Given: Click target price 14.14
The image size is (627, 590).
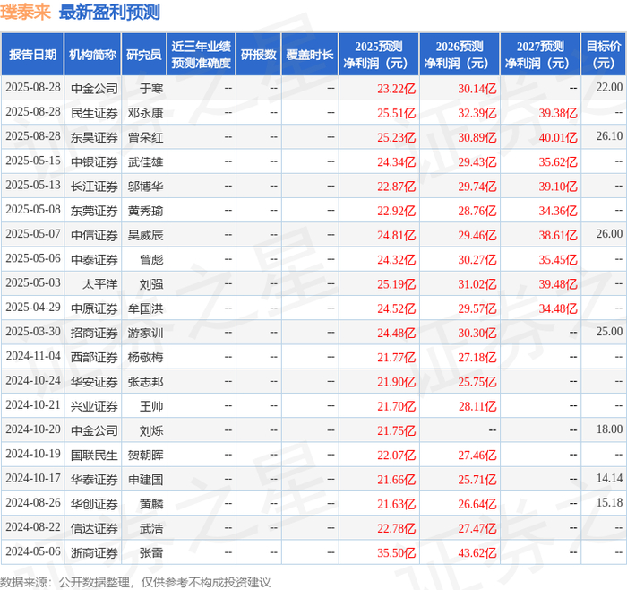Looking at the screenshot, I should [x=609, y=478].
